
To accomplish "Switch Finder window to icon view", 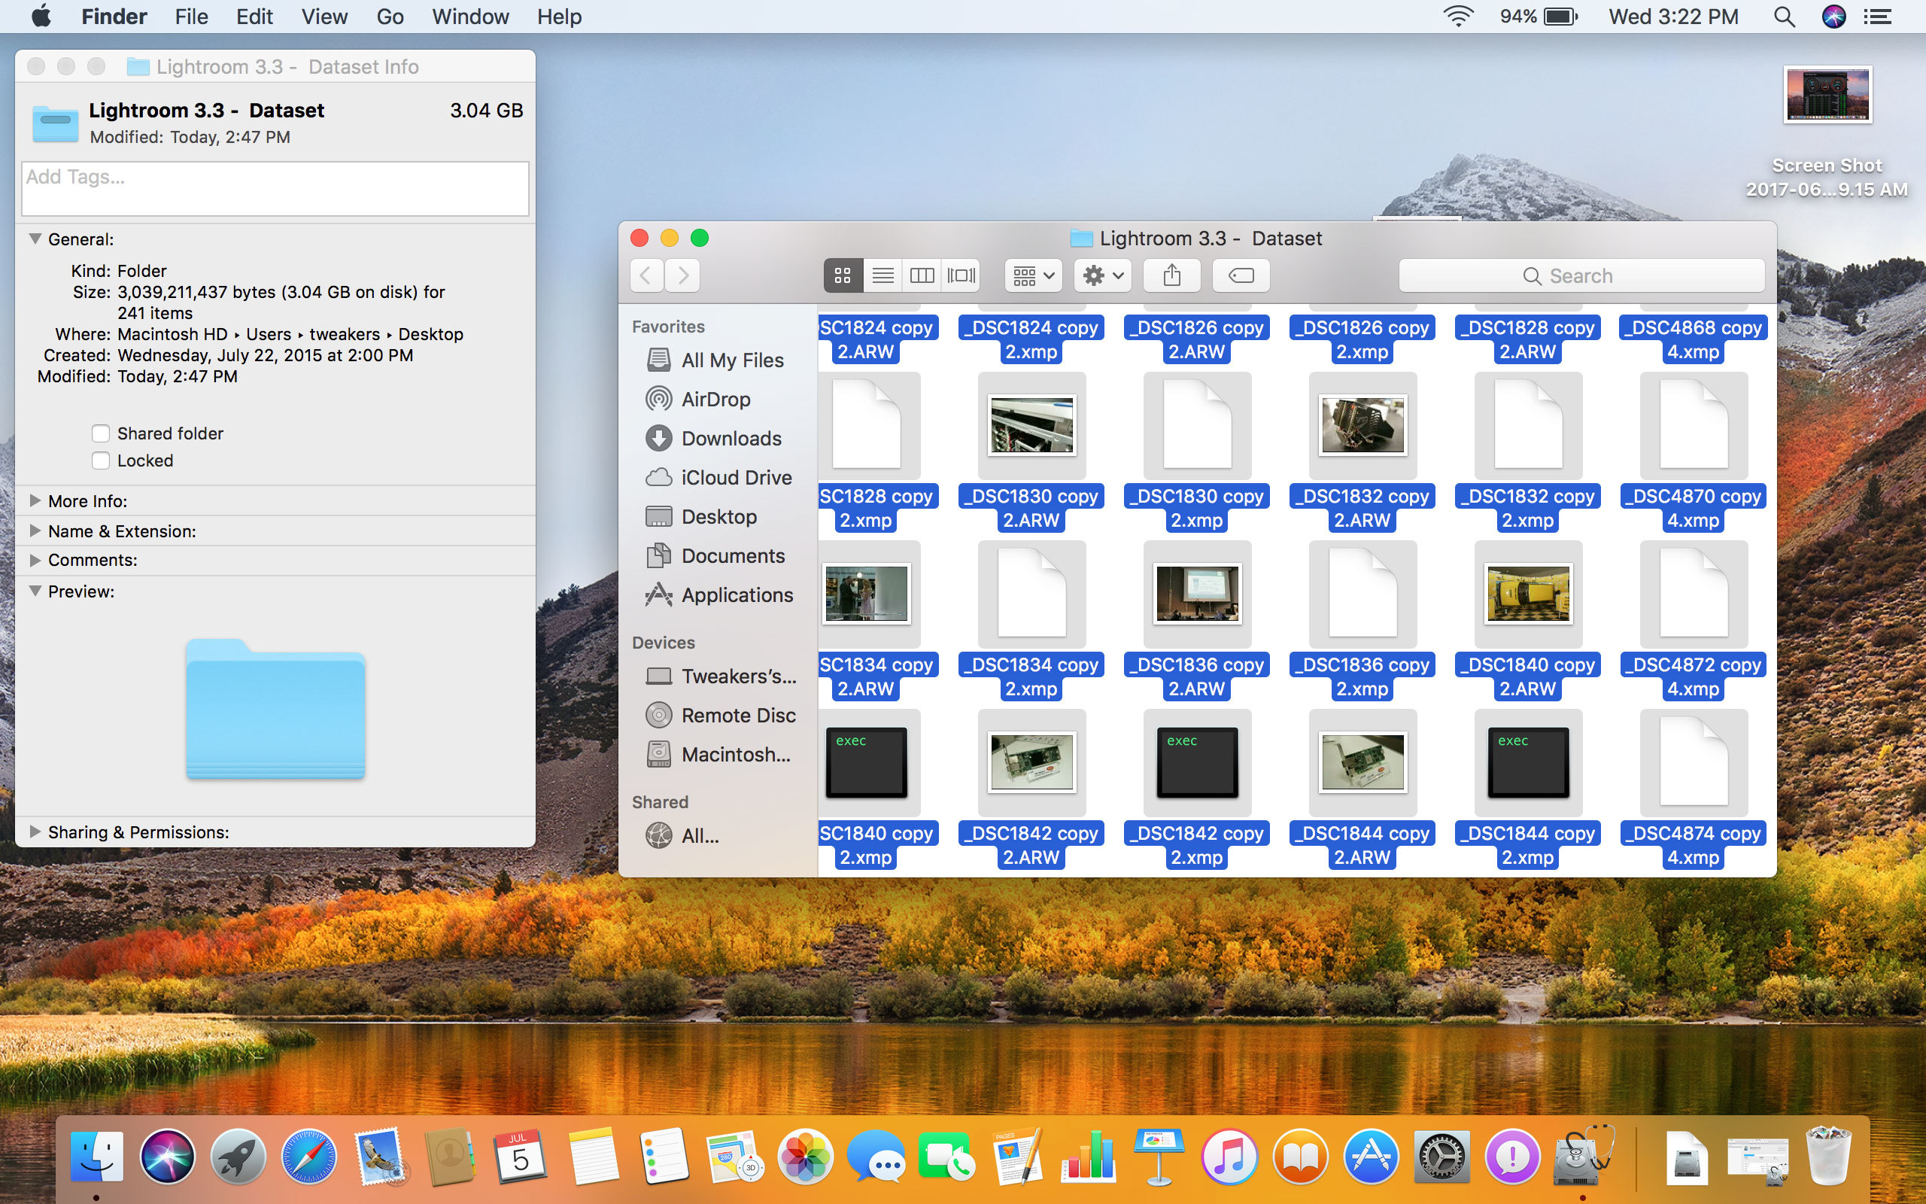I will coord(843,275).
